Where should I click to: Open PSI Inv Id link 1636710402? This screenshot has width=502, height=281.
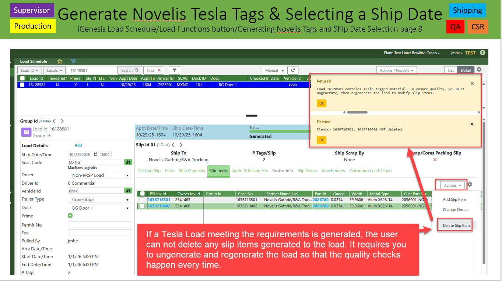tap(159, 206)
